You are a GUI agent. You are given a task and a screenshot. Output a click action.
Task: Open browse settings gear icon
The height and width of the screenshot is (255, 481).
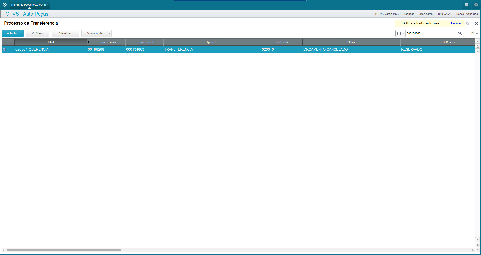[x=468, y=23]
